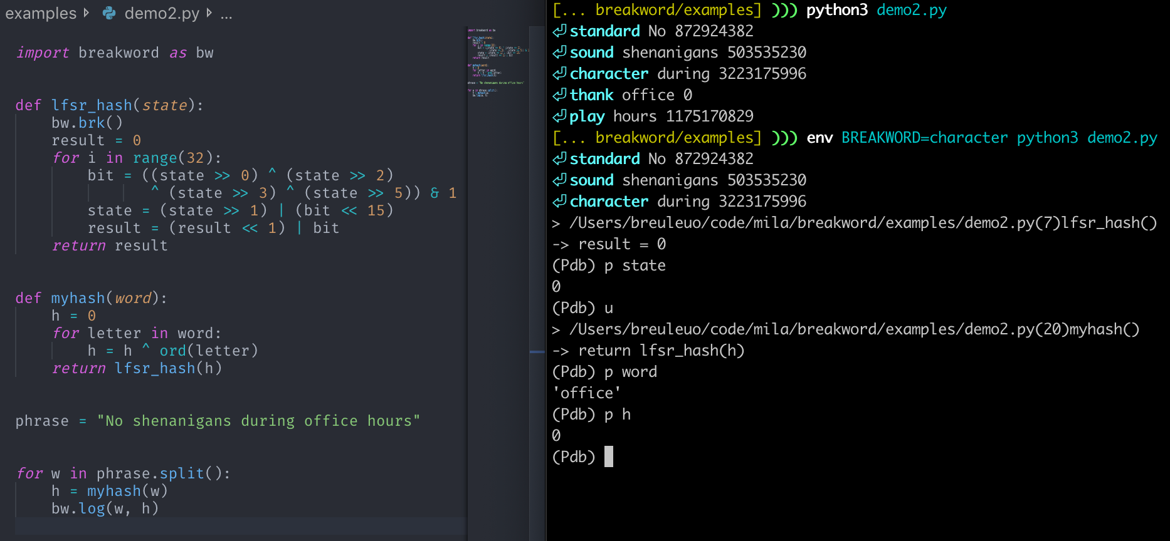Click the green ))) prompt before 'python3 demo2.py'
The height and width of the screenshot is (541, 1170).
pos(784,10)
